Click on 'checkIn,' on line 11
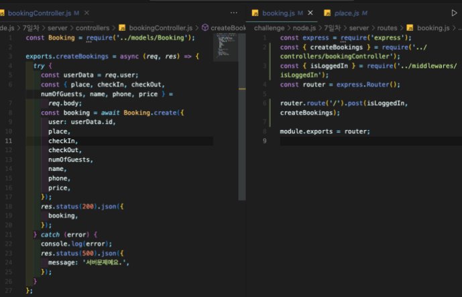The height and width of the screenshot is (297, 462). click(63, 141)
